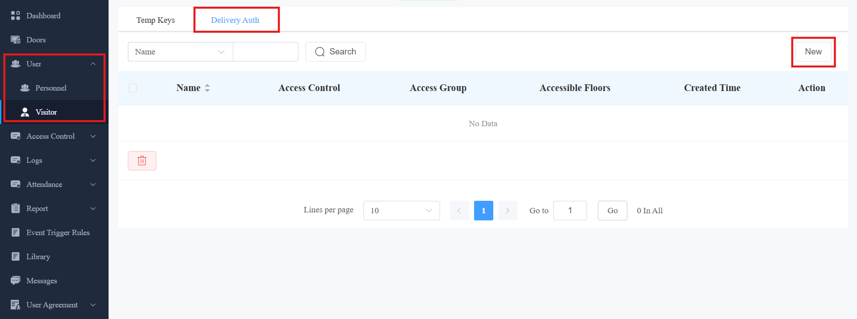Open the Name search filter dropdown

(181, 52)
